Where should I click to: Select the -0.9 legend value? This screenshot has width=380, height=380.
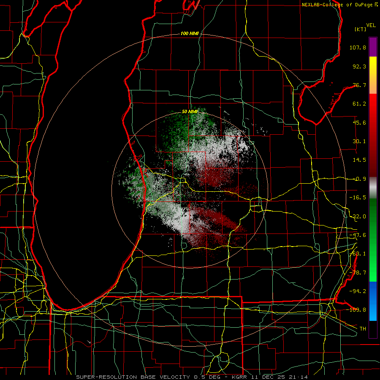pyautogui.click(x=359, y=179)
